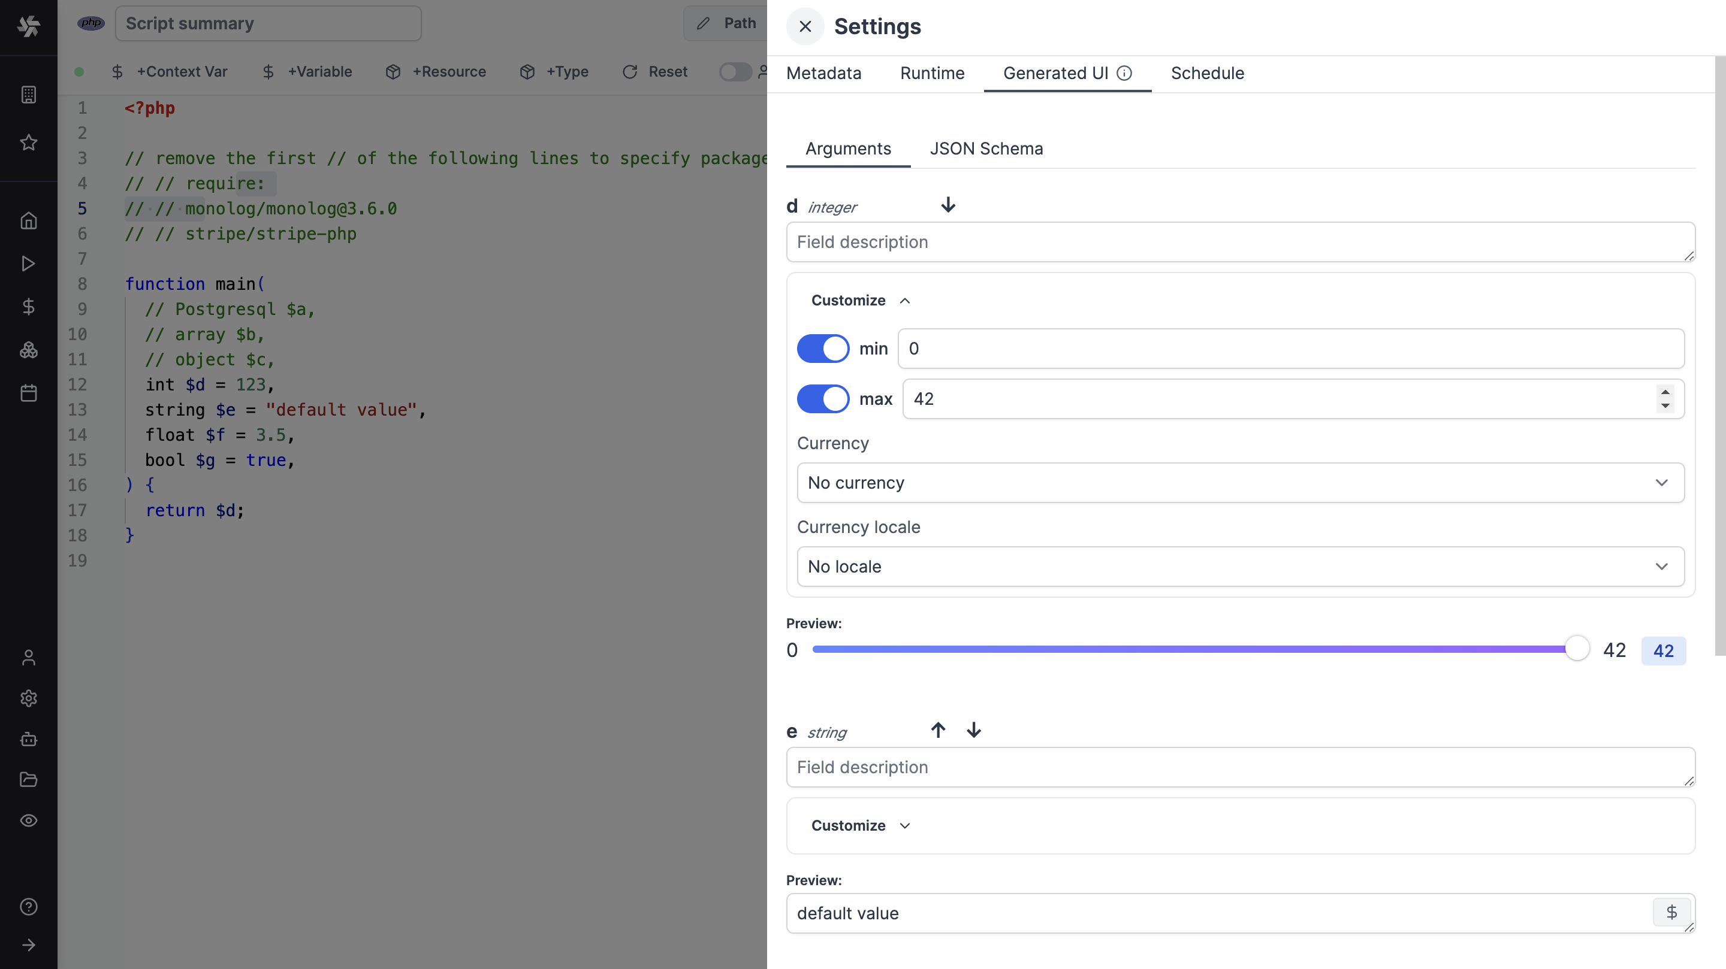Toggle the min constraint switch off
Screen dimensions: 1726x969
click(x=823, y=347)
